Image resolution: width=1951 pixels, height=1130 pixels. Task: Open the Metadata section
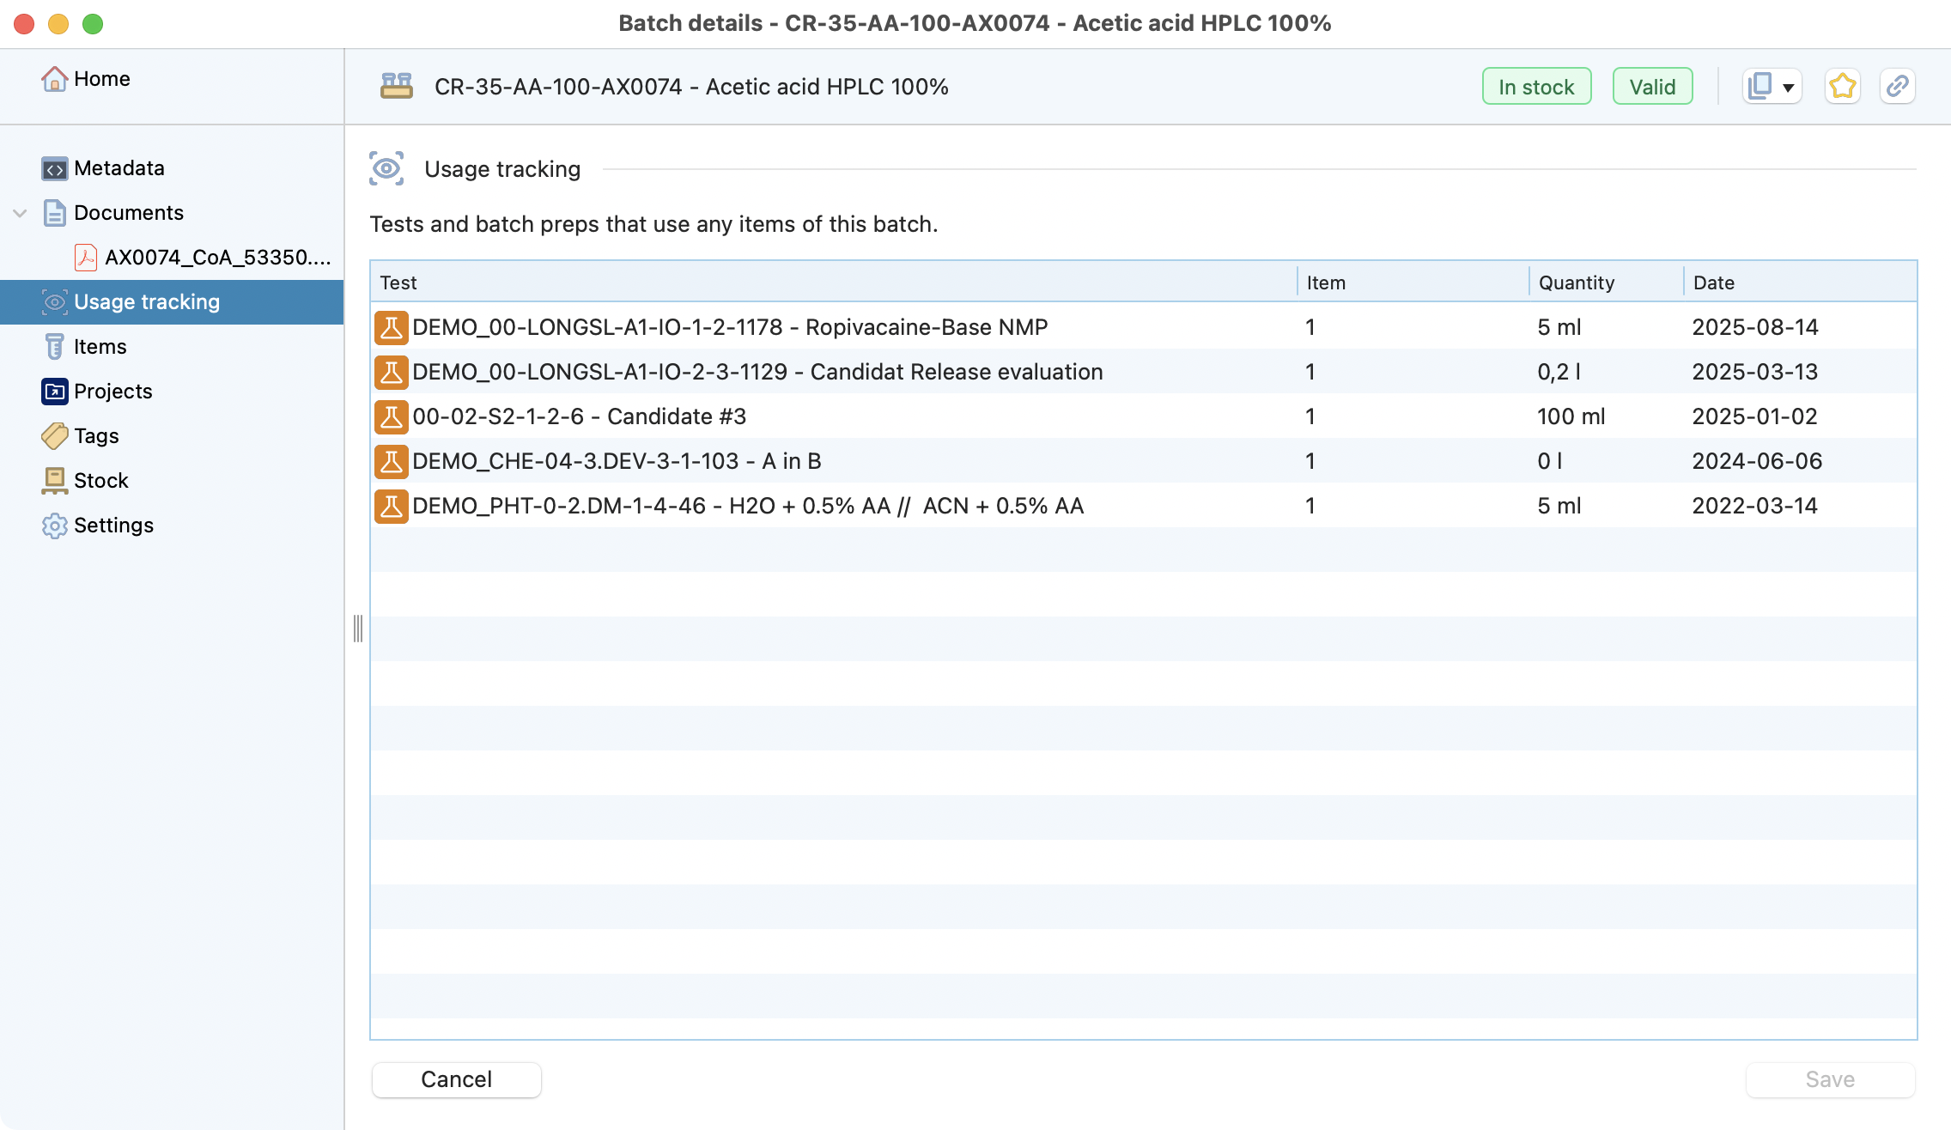pyautogui.click(x=119, y=168)
